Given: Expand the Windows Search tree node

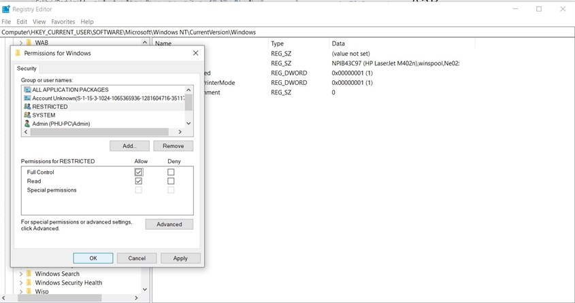Looking at the screenshot, I should [20, 274].
